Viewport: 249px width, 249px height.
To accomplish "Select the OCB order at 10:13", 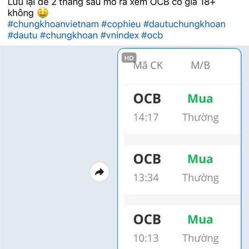I will 183,227.
